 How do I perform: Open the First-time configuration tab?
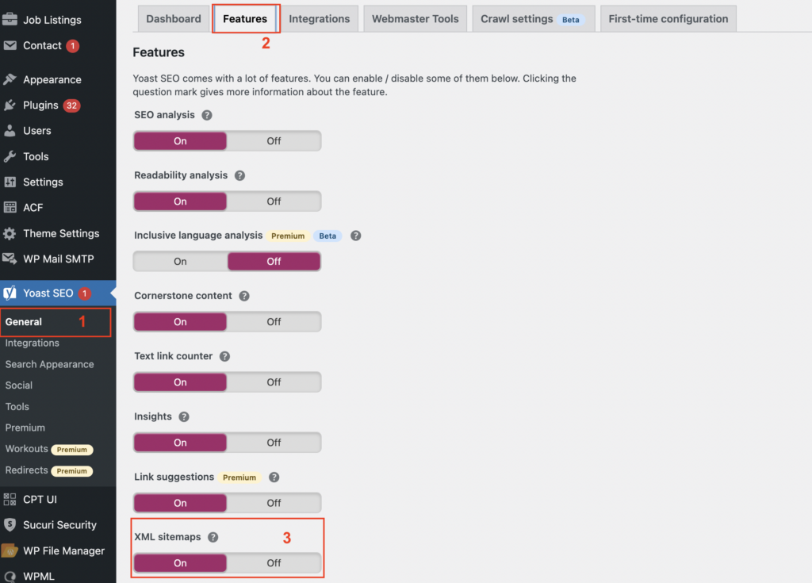[x=668, y=19]
